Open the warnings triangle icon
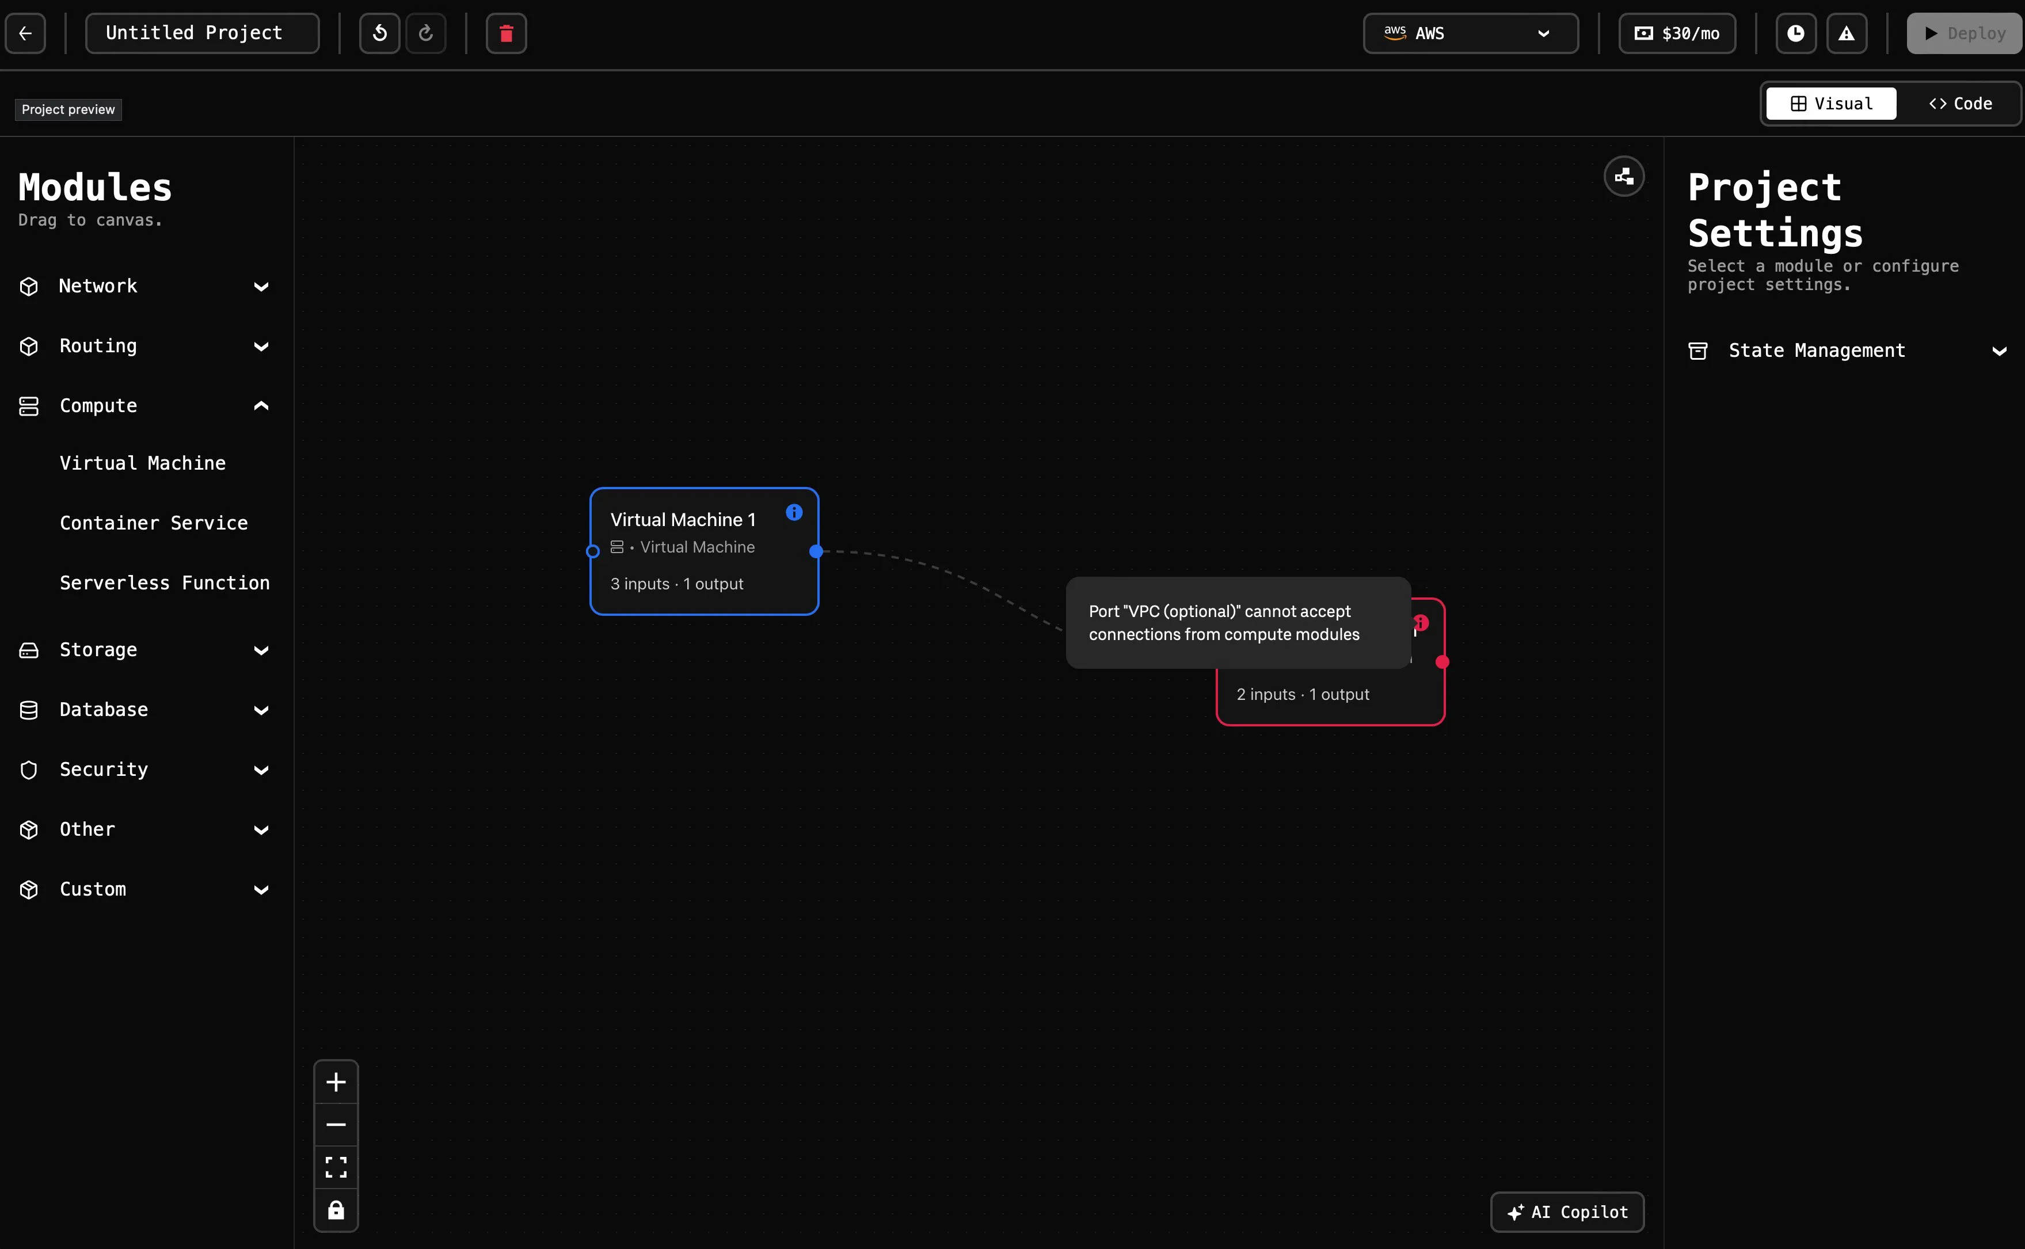 click(1847, 34)
